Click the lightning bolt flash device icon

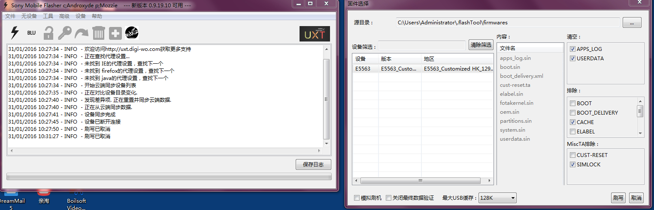click(15, 33)
